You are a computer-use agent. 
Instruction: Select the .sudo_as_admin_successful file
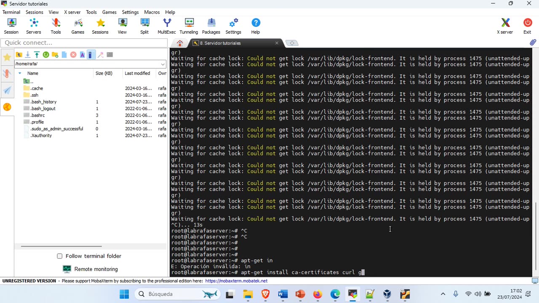tap(56, 129)
